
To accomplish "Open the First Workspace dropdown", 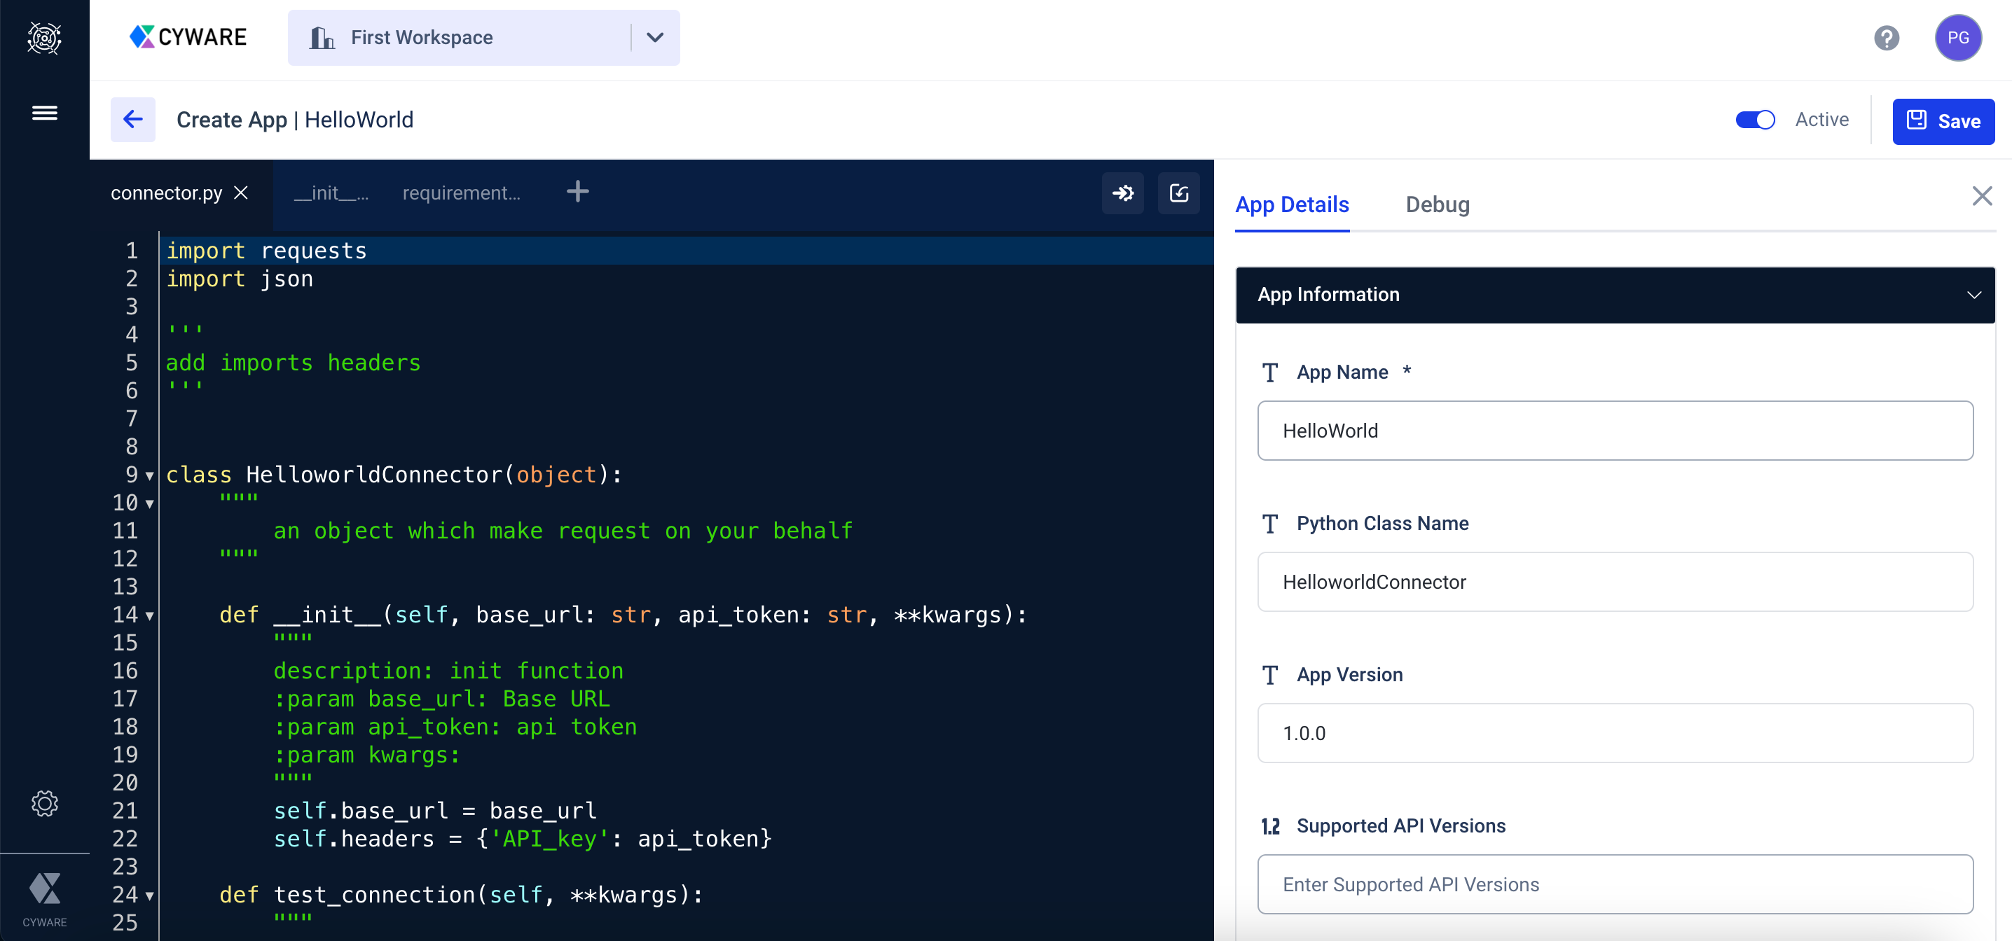I will pyautogui.click(x=654, y=38).
